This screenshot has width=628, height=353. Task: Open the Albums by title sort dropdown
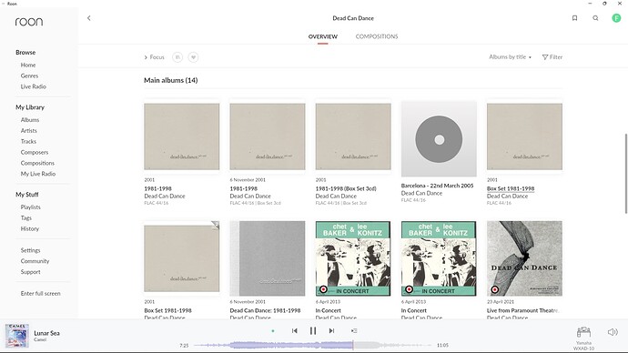510,56
